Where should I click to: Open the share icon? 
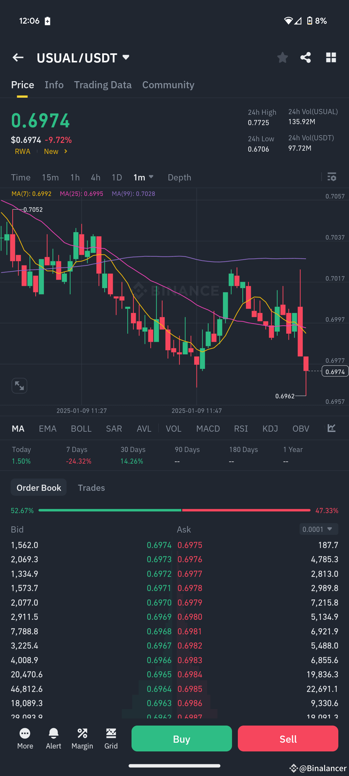[305, 58]
